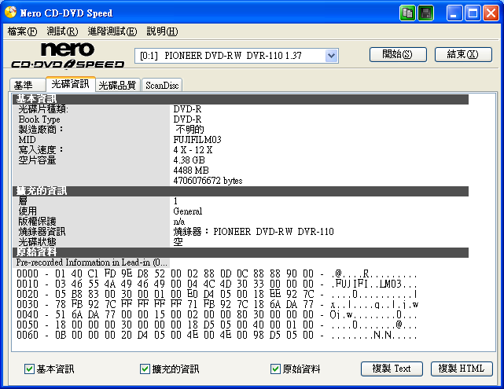
Task: Click the General usage value
Action: click(188, 211)
